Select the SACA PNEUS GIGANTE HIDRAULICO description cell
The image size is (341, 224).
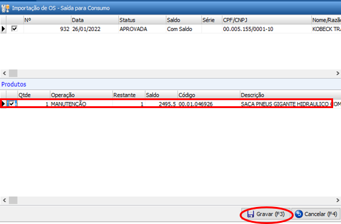291,104
